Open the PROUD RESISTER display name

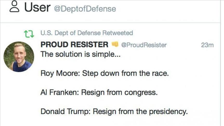[74, 45]
